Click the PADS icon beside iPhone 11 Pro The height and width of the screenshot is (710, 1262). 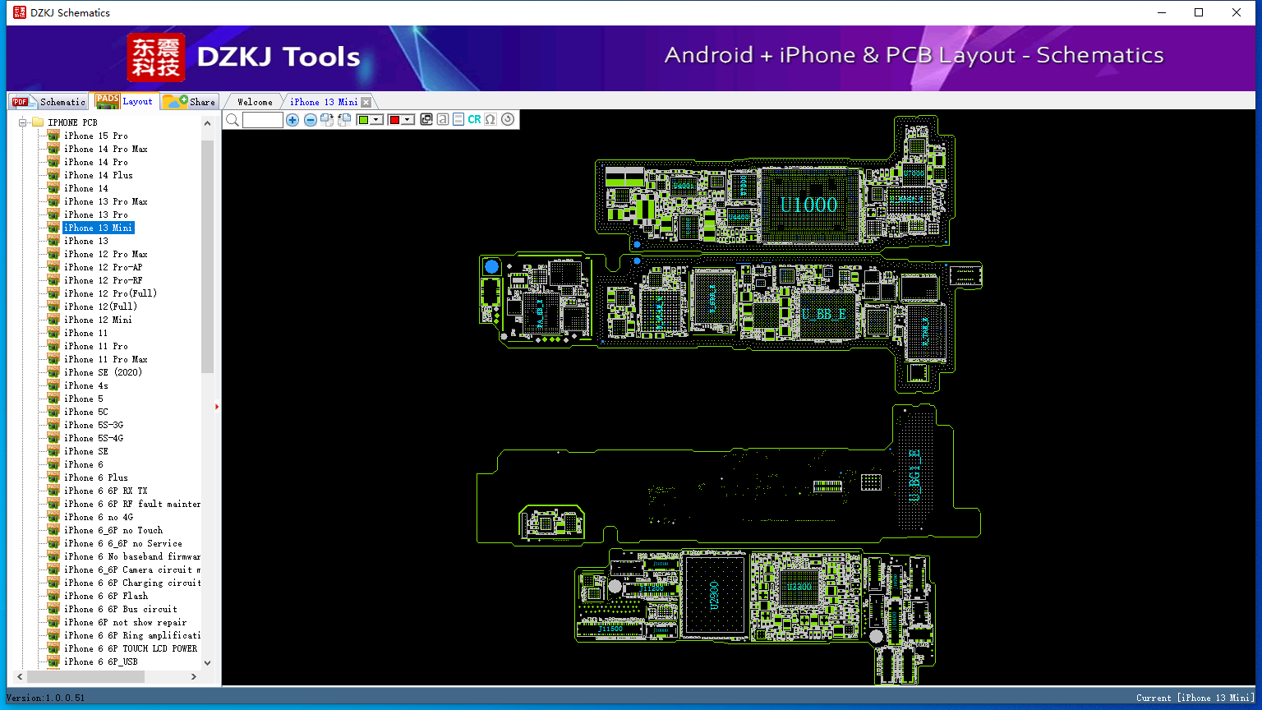pos(53,346)
